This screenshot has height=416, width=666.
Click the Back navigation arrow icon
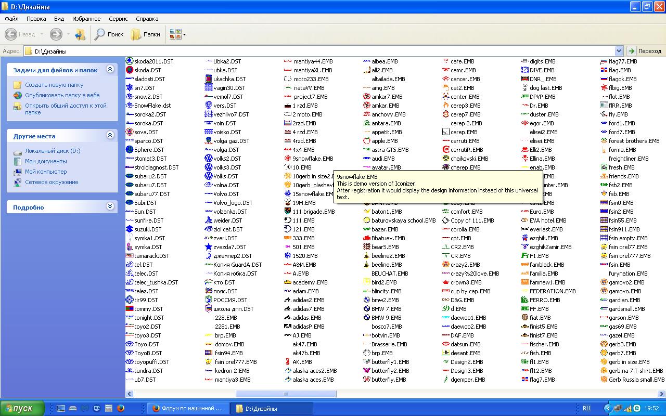coord(11,34)
